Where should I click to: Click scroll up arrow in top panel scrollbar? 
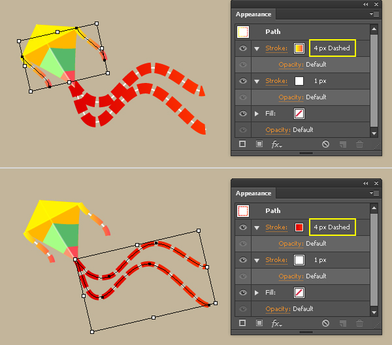pos(374,29)
